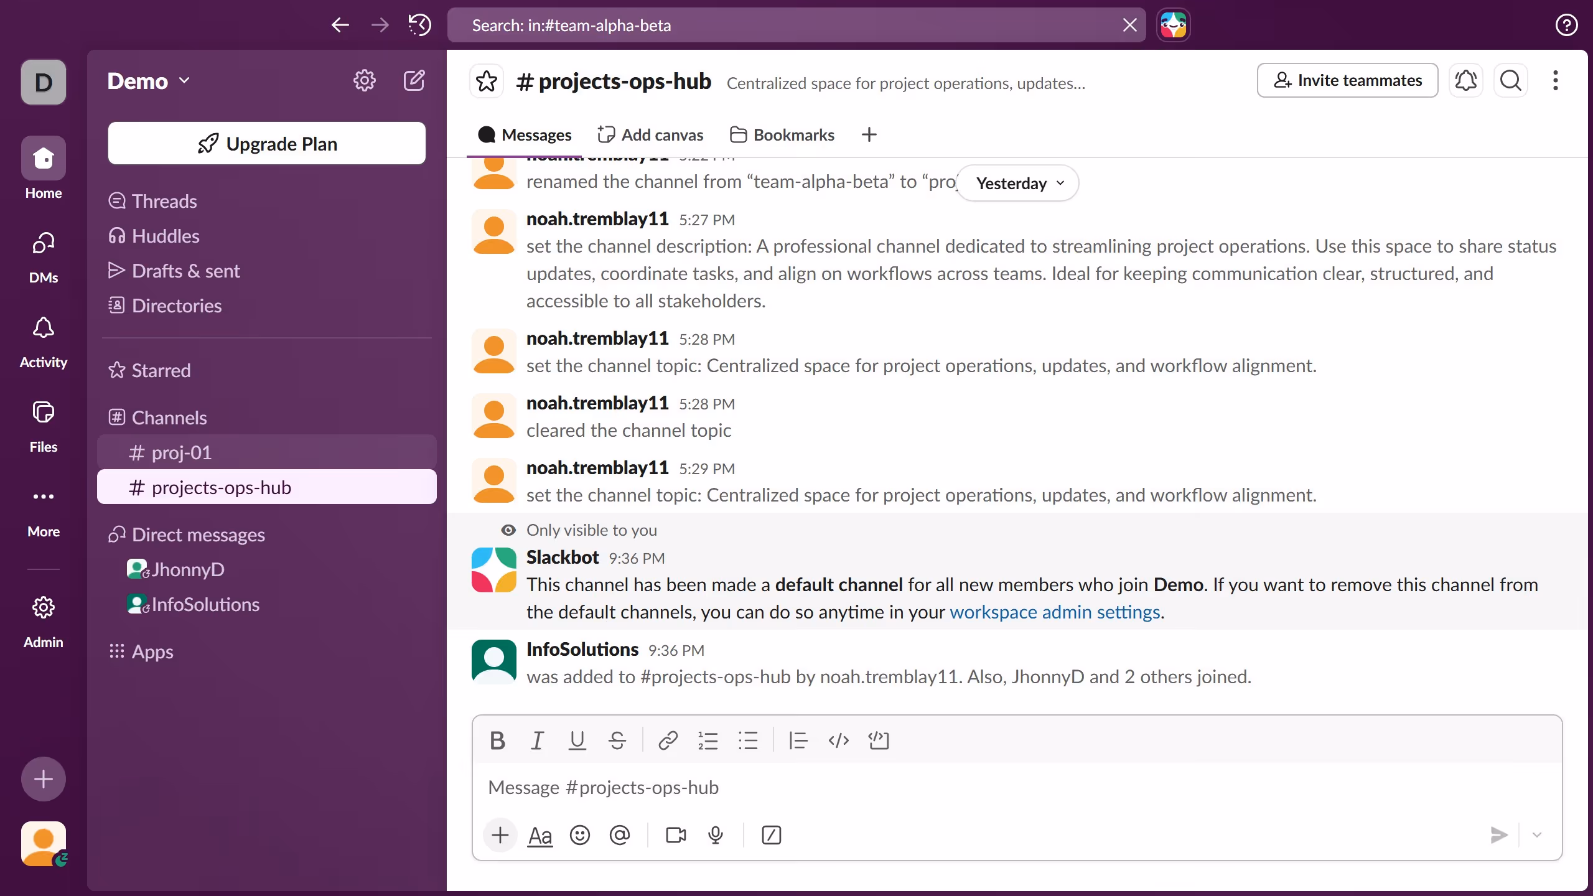The image size is (1593, 896).
Task: Open the channel more-options vertical dots
Action: tap(1556, 80)
